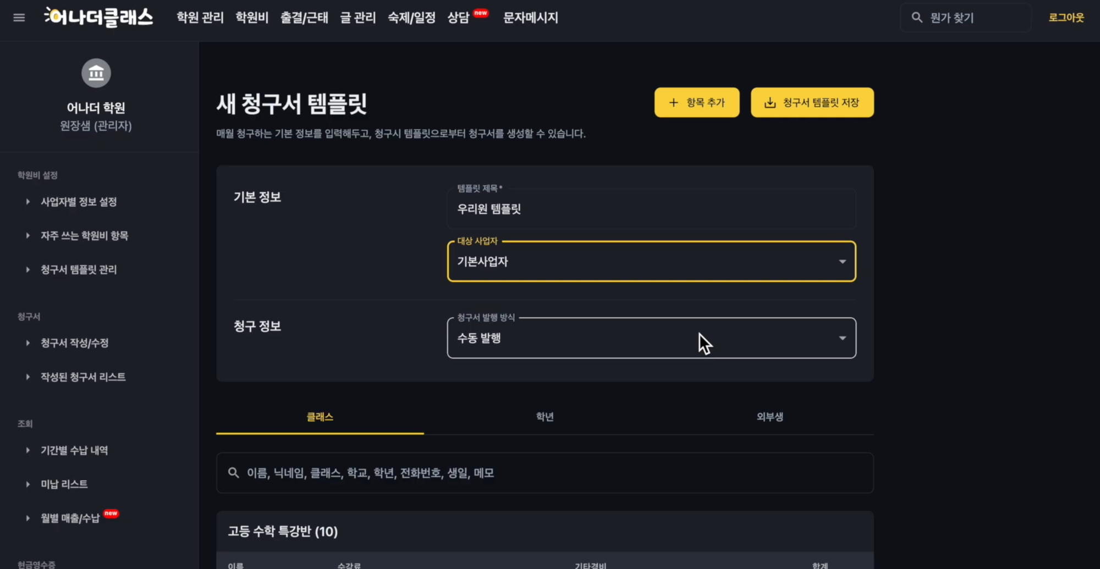Open the 출결/근태 menu
1100x569 pixels.
point(304,18)
